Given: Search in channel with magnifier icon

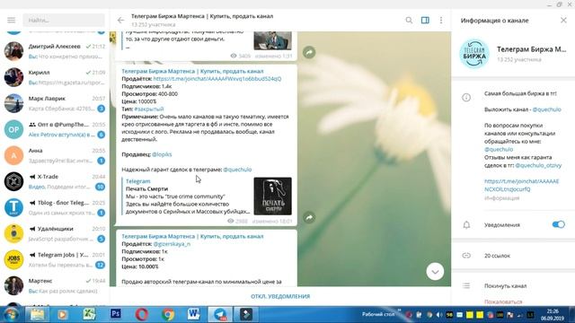Looking at the screenshot, I should point(409,20).
